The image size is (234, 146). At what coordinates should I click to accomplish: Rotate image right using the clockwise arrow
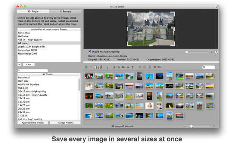point(119,67)
